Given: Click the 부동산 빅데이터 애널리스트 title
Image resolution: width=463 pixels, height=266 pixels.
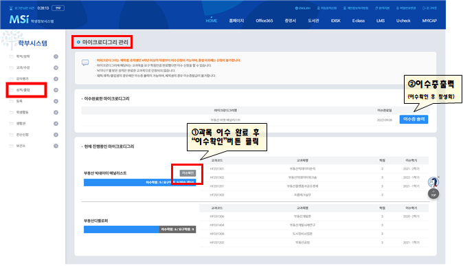Looking at the screenshot, I should point(105,173).
